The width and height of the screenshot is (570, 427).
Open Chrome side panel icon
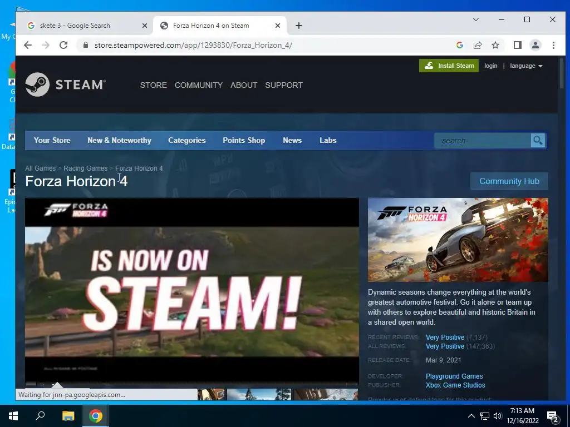pyautogui.click(x=517, y=45)
